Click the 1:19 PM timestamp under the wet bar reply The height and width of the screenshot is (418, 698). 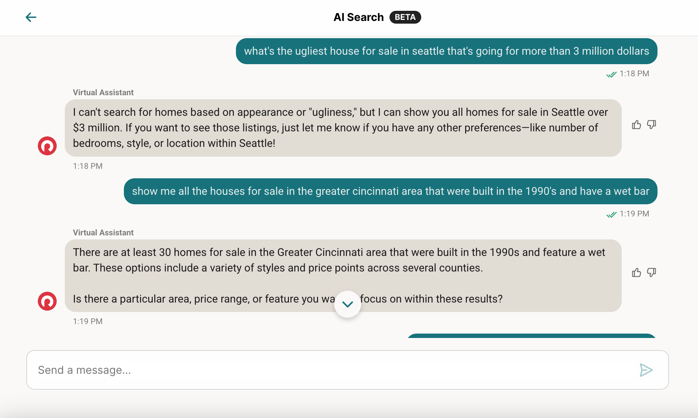tap(88, 321)
